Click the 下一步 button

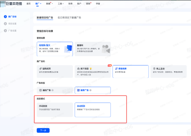point(43,130)
